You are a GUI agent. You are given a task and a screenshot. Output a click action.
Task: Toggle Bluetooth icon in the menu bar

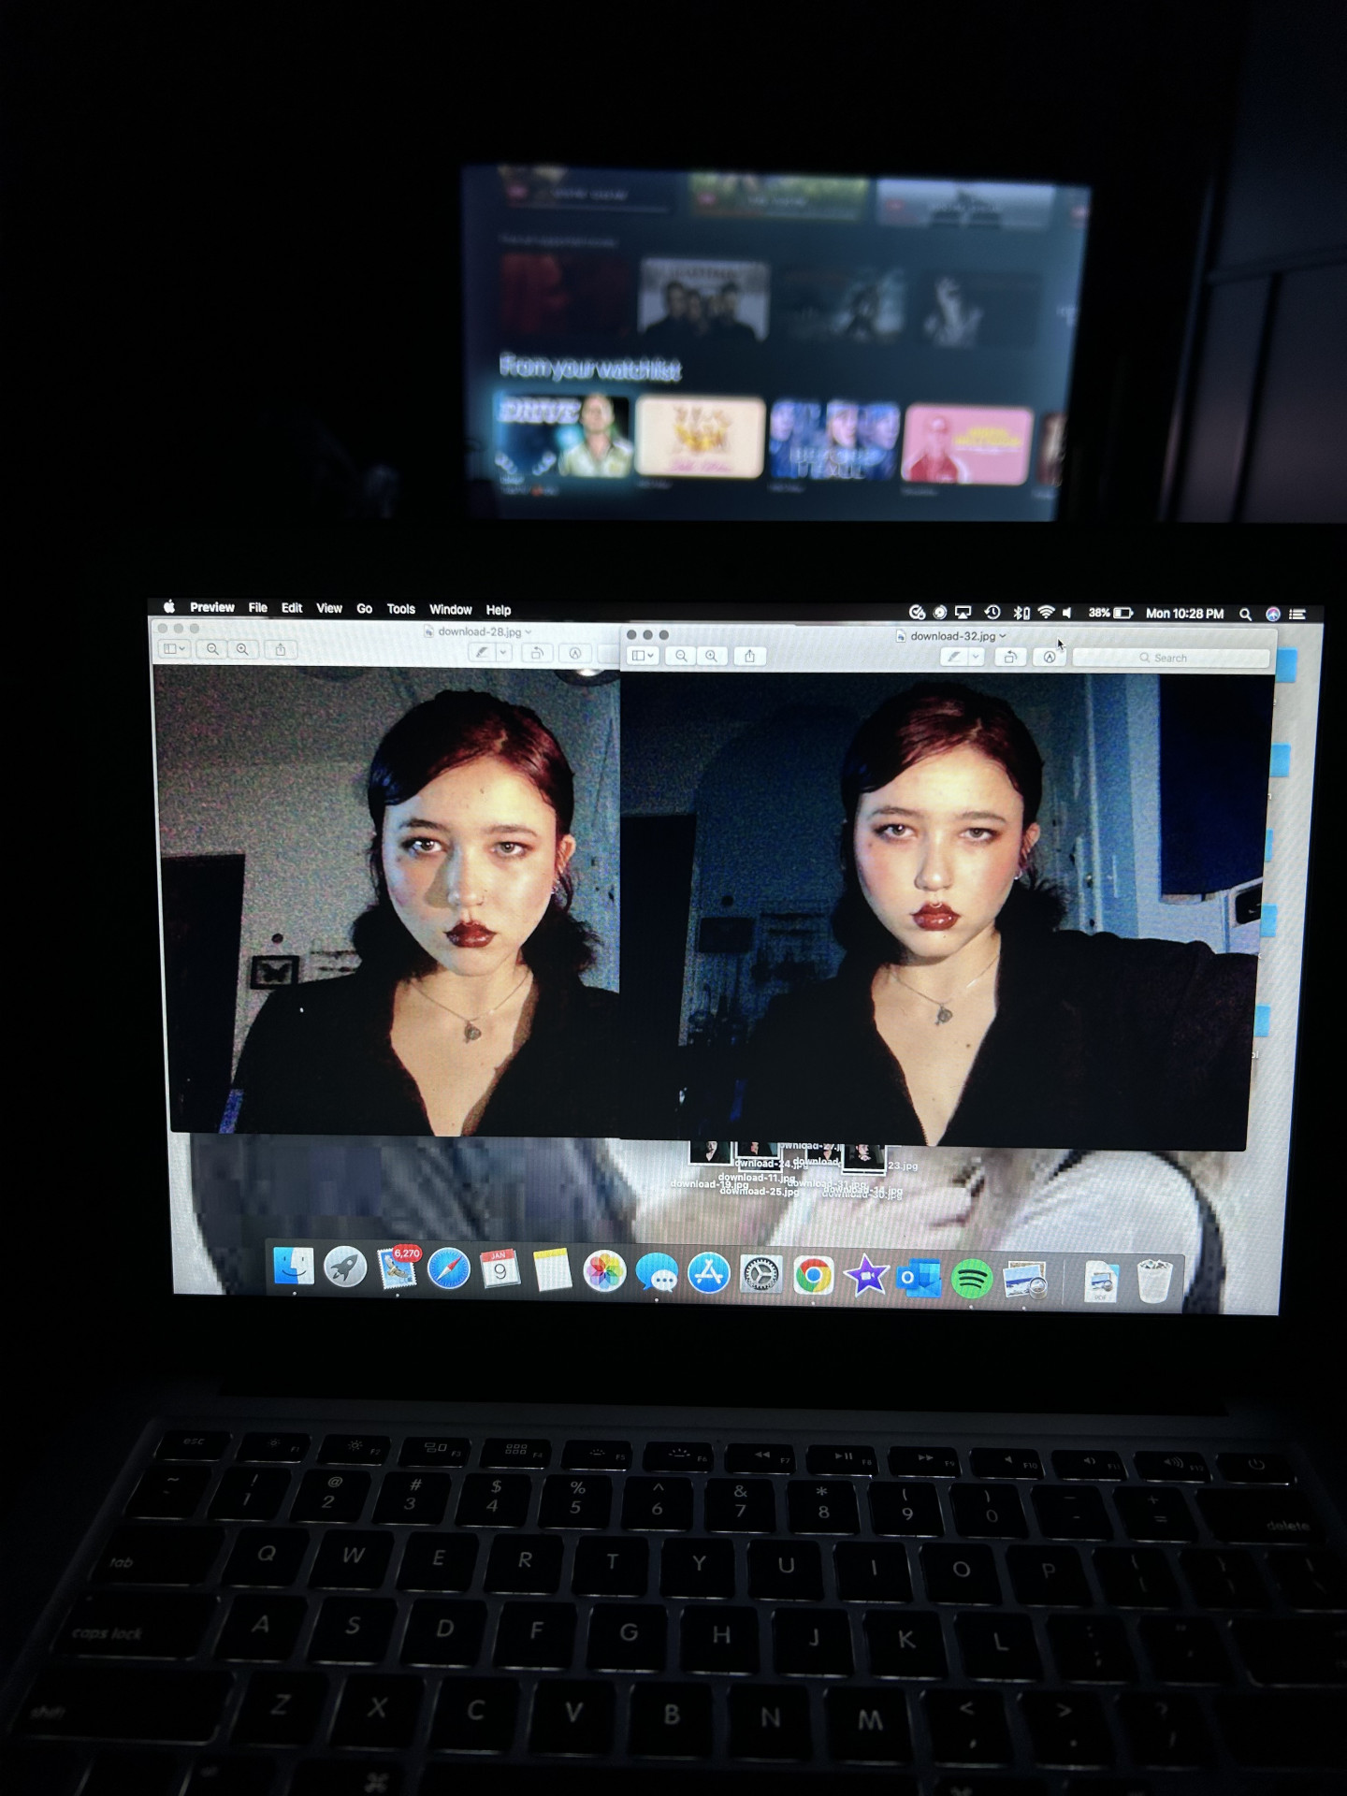point(1021,613)
